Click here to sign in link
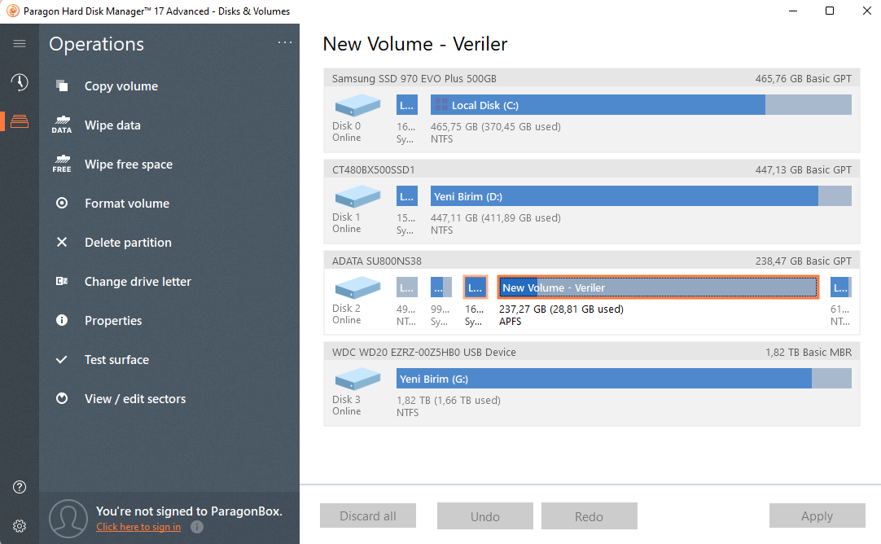881x544 pixels. coord(138,527)
